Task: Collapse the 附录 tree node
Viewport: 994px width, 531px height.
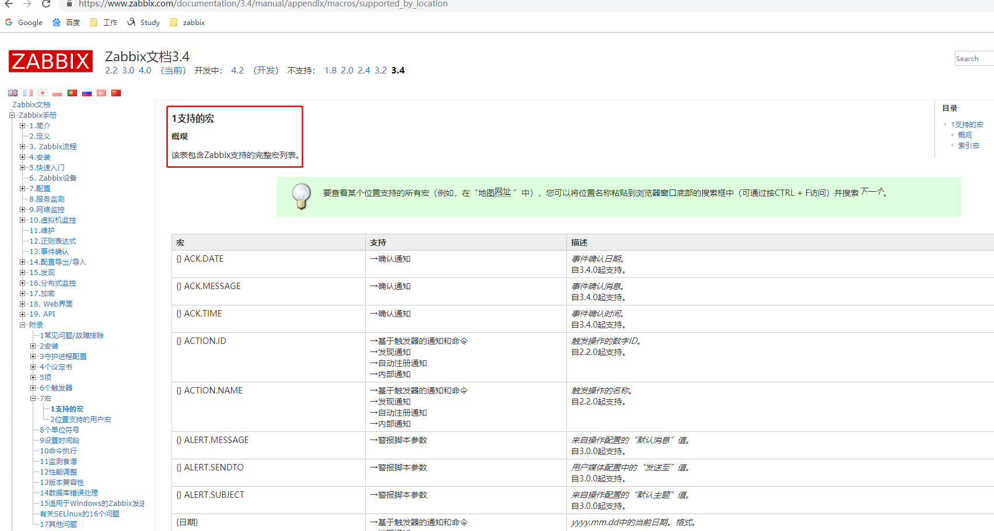Action: (x=22, y=325)
